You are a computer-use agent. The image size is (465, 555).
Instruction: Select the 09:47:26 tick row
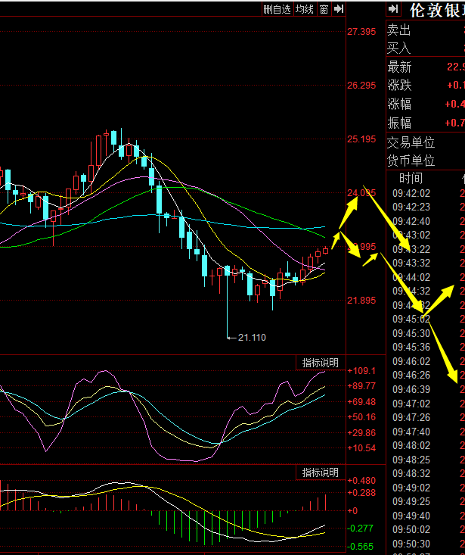428,417
